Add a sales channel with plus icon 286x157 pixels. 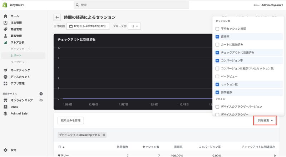pyautogui.click(x=41, y=94)
